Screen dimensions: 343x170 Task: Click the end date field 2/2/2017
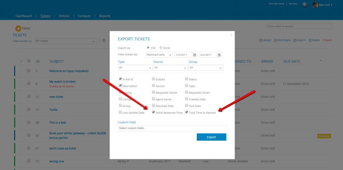pyautogui.click(x=208, y=55)
